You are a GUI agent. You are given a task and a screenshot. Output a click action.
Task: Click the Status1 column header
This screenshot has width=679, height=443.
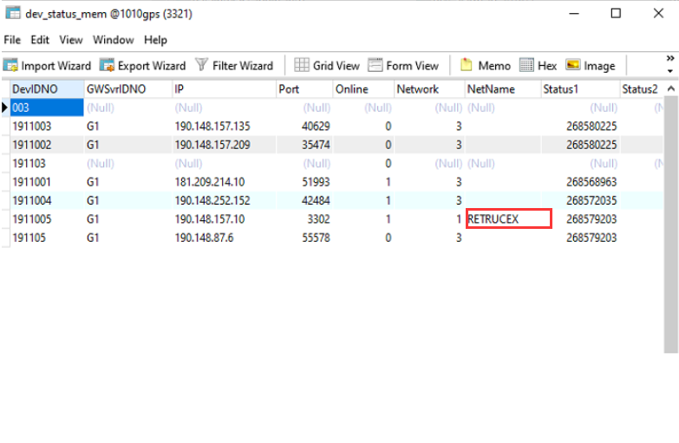point(580,89)
